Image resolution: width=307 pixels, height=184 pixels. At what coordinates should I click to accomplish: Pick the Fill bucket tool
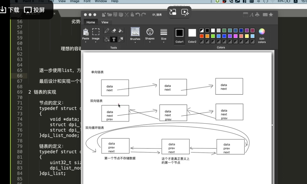pos(106,39)
